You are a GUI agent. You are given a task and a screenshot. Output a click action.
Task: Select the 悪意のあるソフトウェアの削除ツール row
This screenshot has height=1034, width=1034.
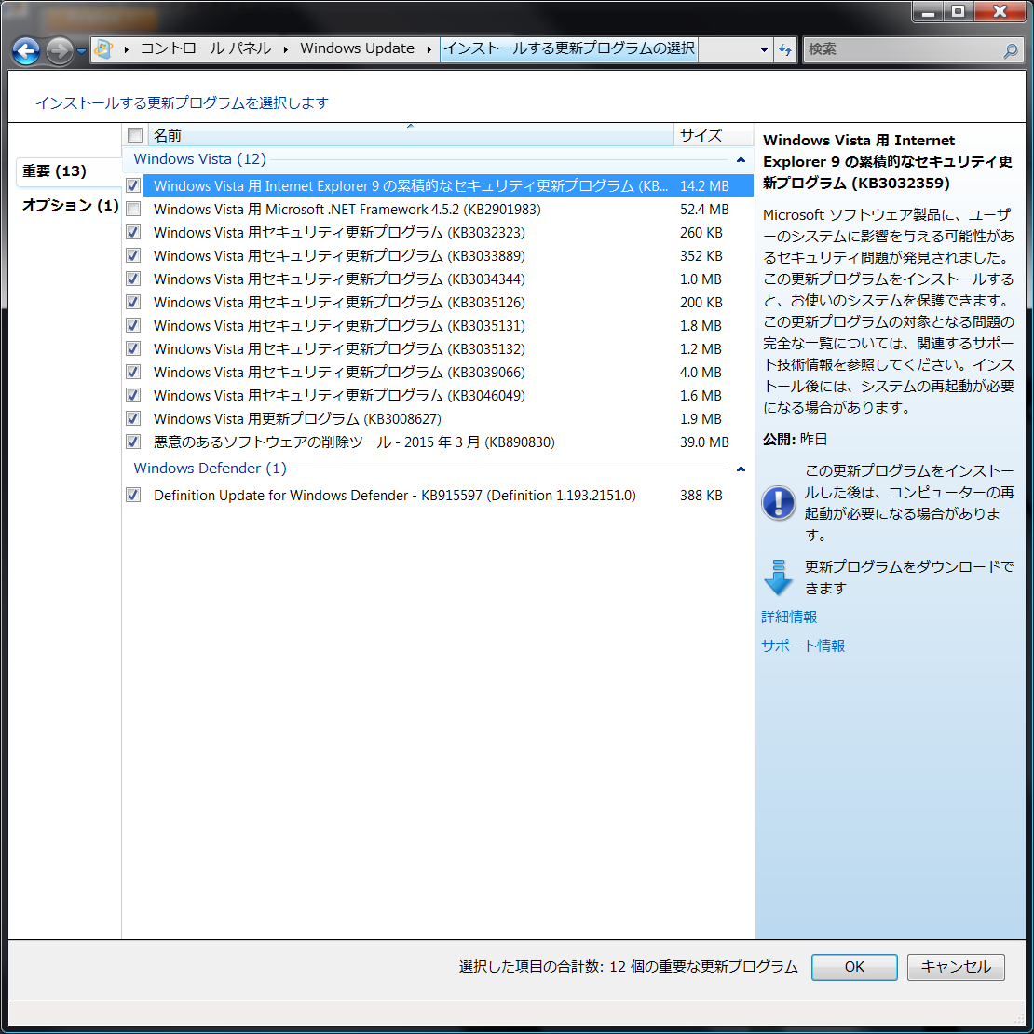(x=439, y=442)
